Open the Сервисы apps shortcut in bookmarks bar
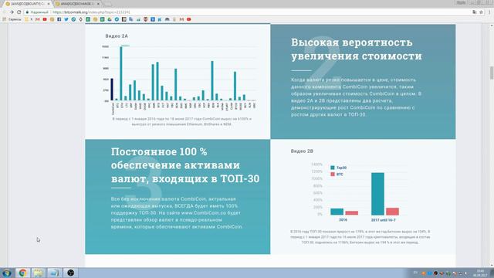Viewport: 494px width, 278px height. [x=12, y=19]
